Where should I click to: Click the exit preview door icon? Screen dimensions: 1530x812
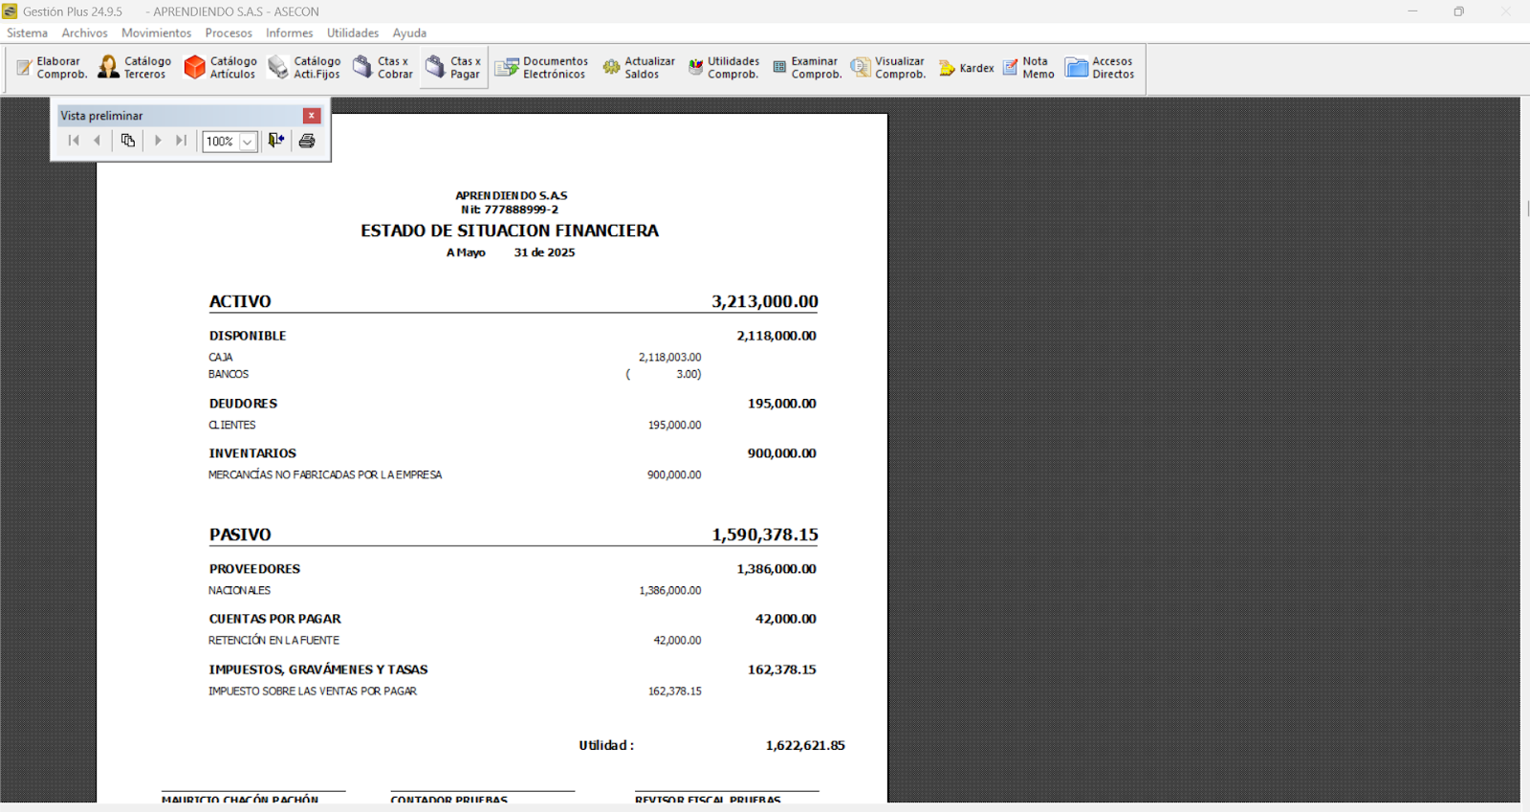(276, 141)
